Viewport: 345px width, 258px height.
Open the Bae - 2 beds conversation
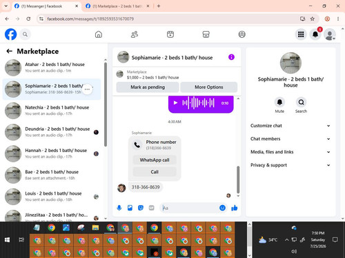click(52, 175)
